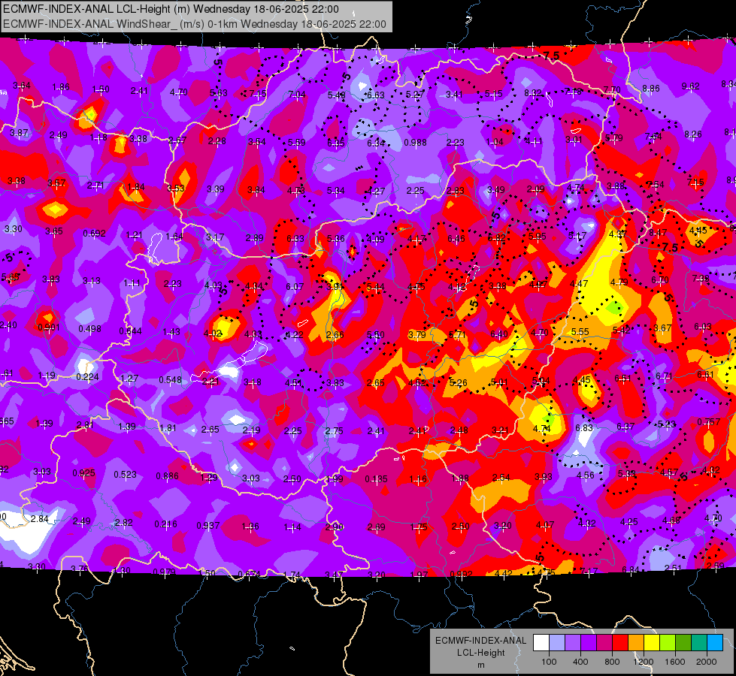Click the wind shear value 3.93
736x676 pixels.
(544, 477)
